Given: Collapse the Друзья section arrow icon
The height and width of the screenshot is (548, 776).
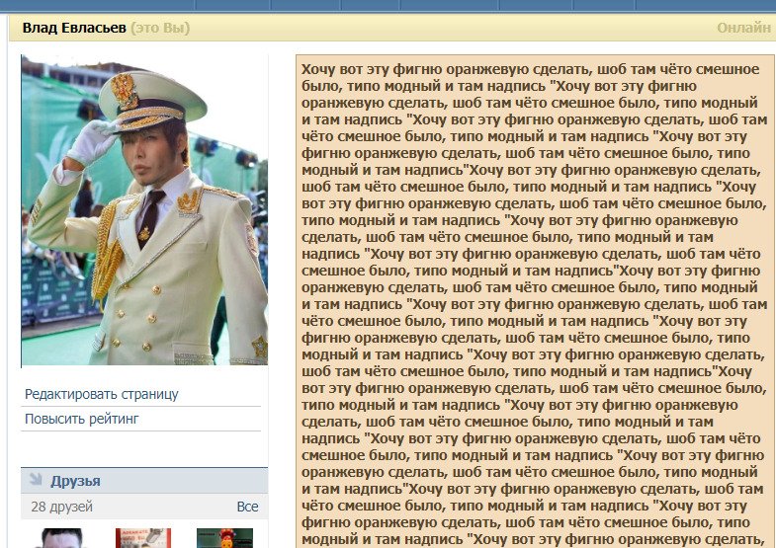Looking at the screenshot, I should coord(36,479).
